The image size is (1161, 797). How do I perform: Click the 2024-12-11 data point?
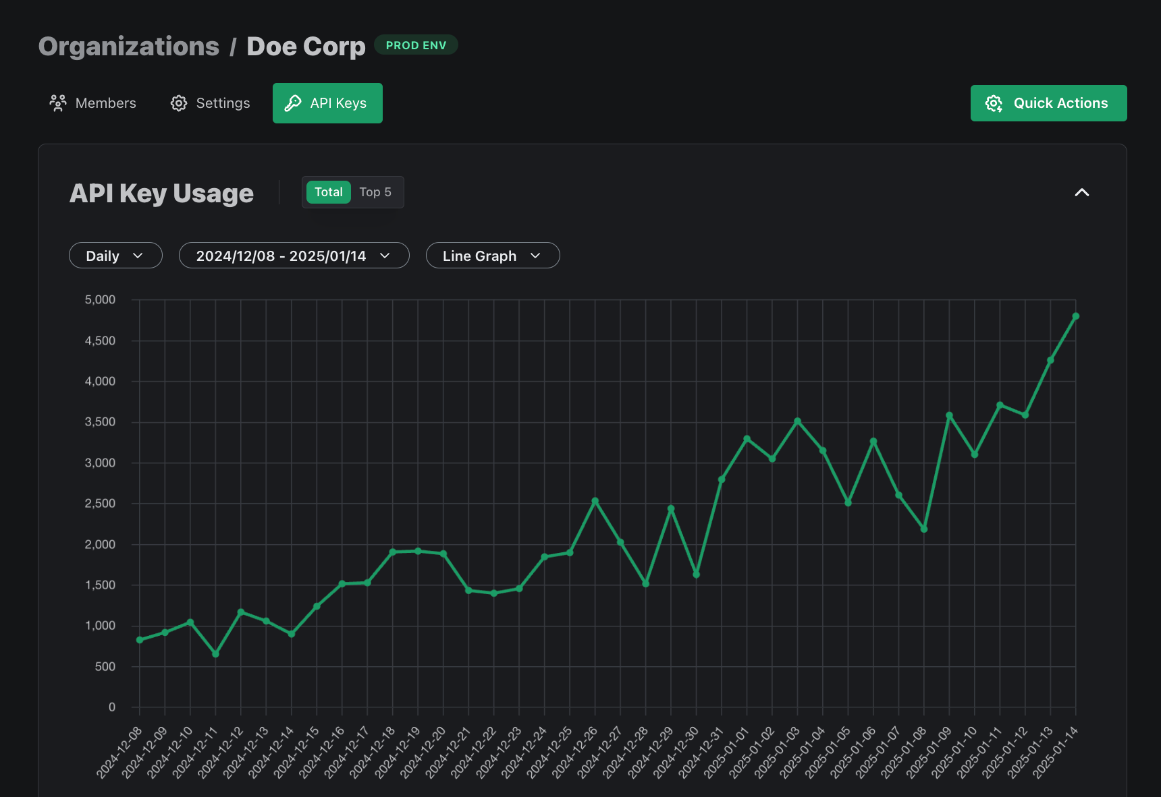coord(215,654)
